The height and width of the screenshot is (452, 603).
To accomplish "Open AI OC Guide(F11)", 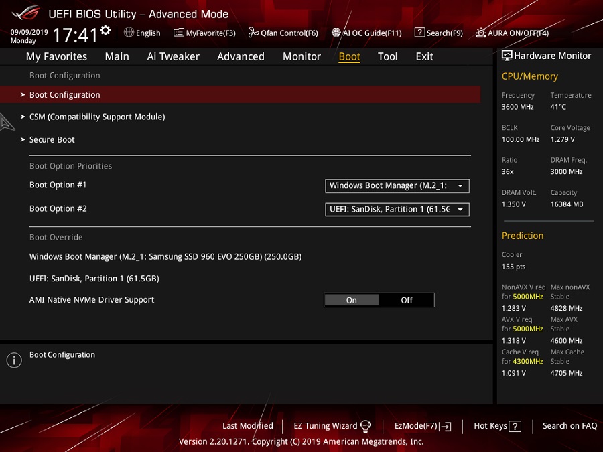I will click(373, 33).
